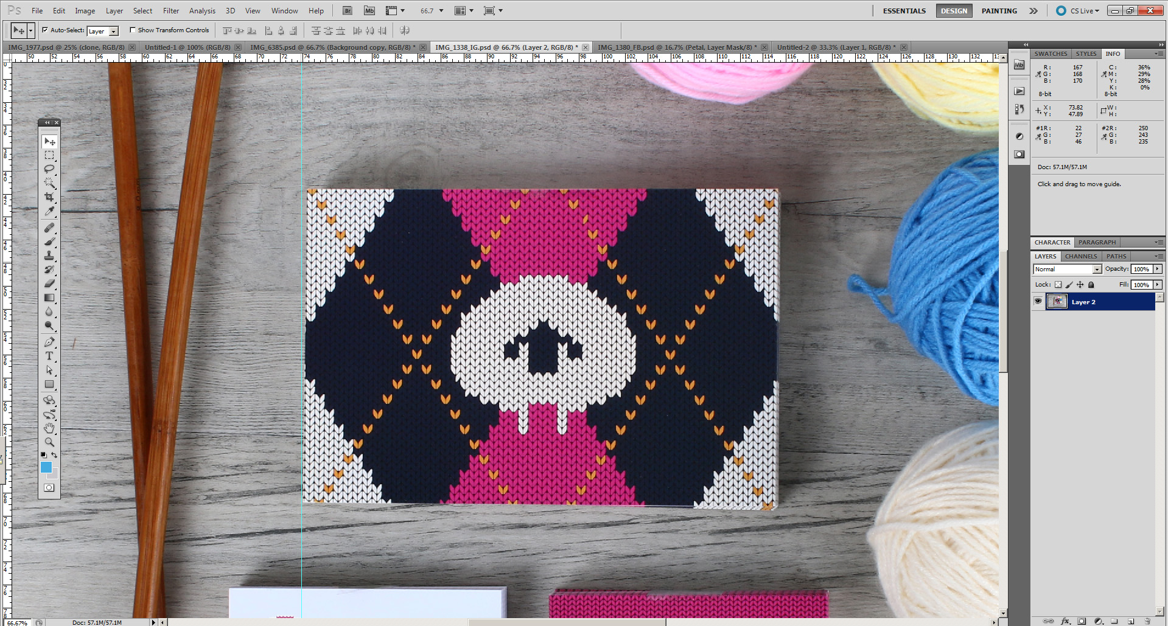Select the Pen tool
Screen dimensions: 1168x626
click(49, 342)
